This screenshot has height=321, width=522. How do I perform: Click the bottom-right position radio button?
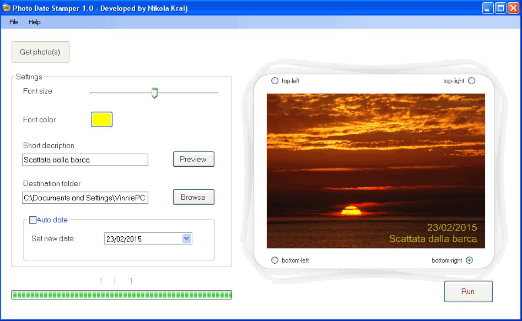tap(468, 260)
